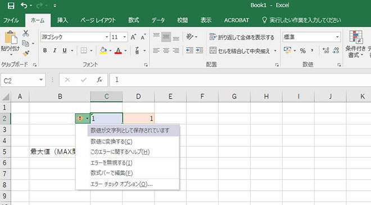Top-align the cell contents
The width and height of the screenshot is (371, 205).
(x=156, y=36)
